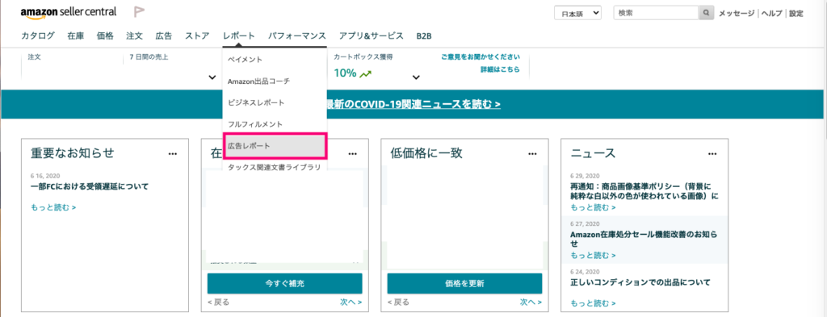Click the green upward trend arrow icon

(366, 73)
